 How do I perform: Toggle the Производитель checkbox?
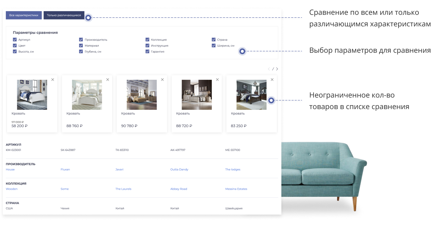(x=81, y=40)
